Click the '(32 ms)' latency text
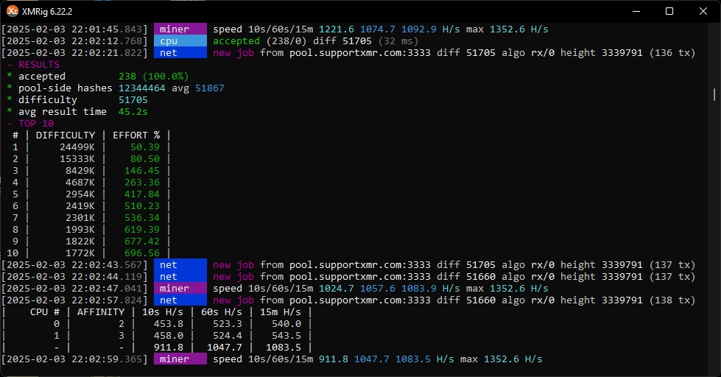This screenshot has width=721, height=377. click(x=398, y=41)
